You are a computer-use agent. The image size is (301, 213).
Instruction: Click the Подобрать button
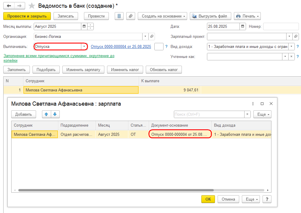coord(46,70)
